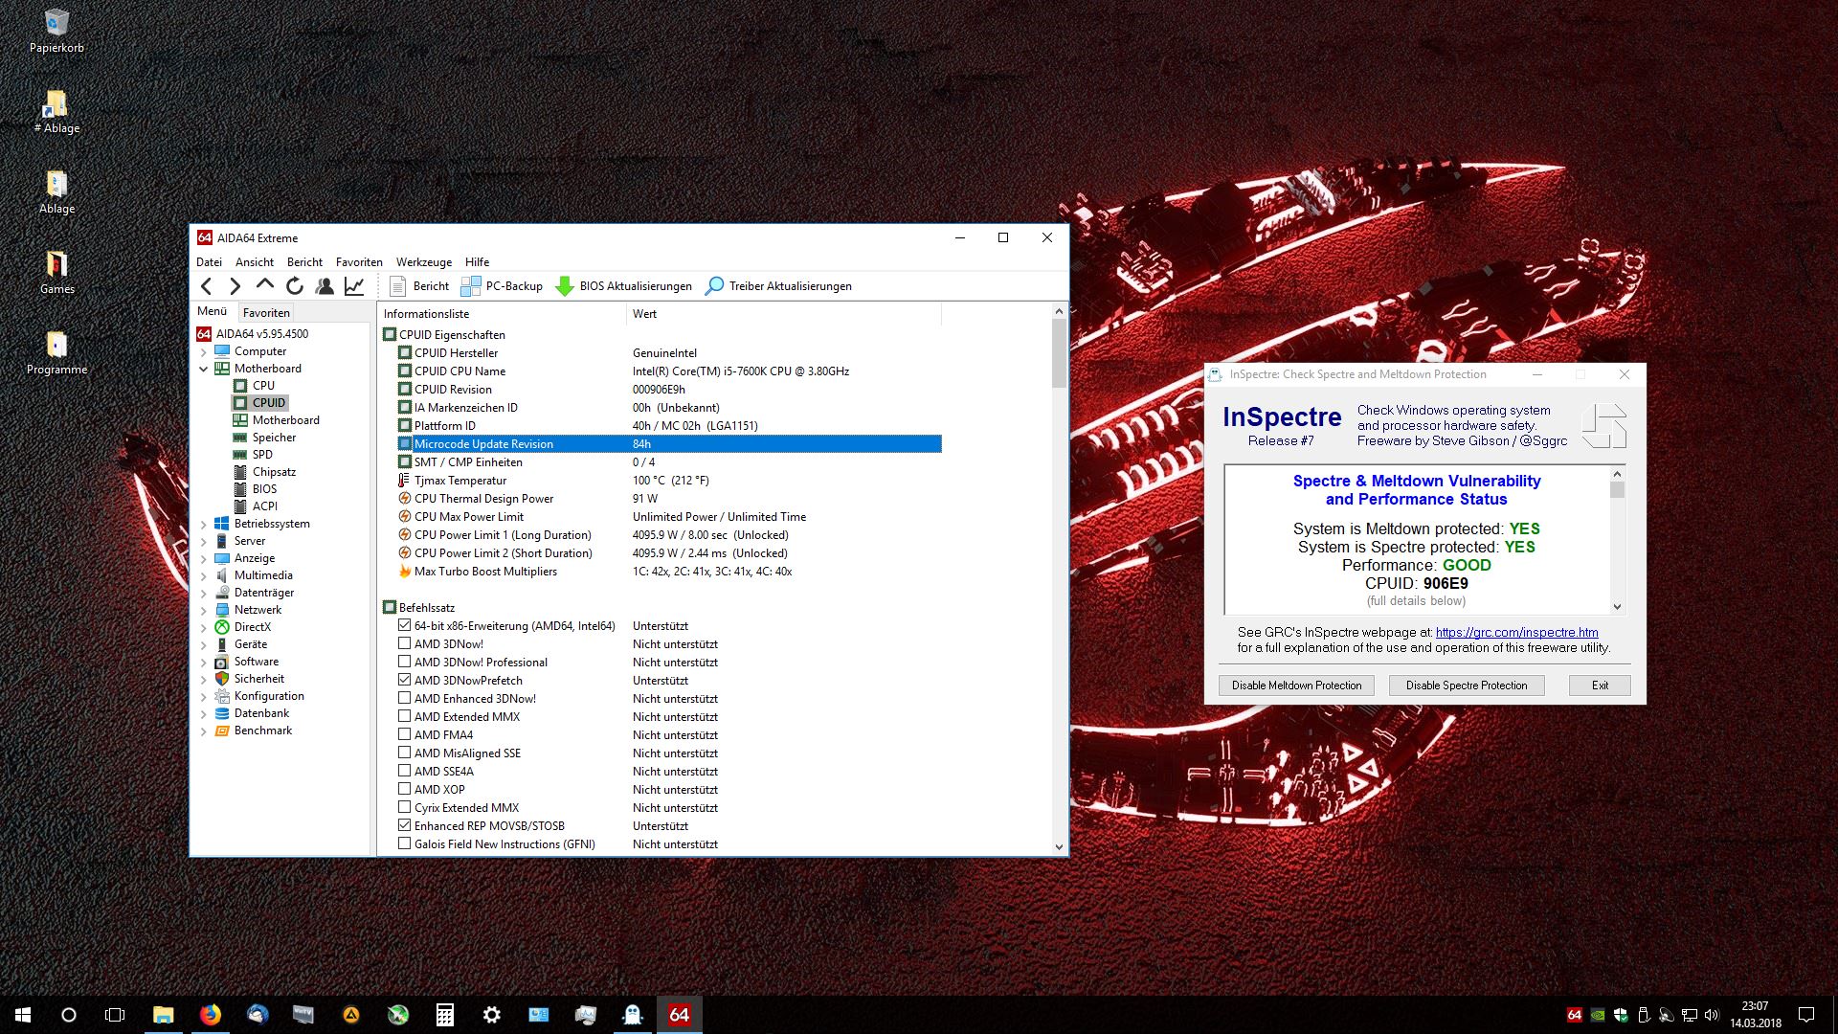This screenshot has height=1034, width=1838.
Task: Switch to the Favoriten tab
Action: click(x=266, y=312)
